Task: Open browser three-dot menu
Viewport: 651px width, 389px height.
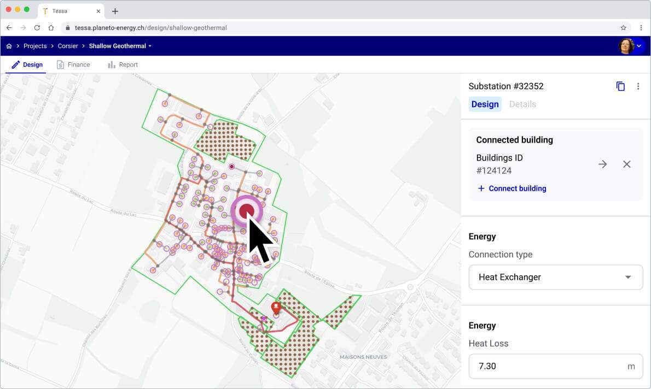Action: pos(641,27)
